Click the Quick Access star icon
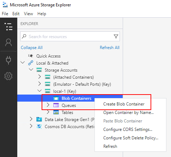 (x=31, y=56)
